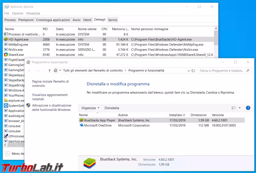Screen dimensions: 256x173
Task: Sort by Nome percorso immagine column
Action: pos(171,29)
